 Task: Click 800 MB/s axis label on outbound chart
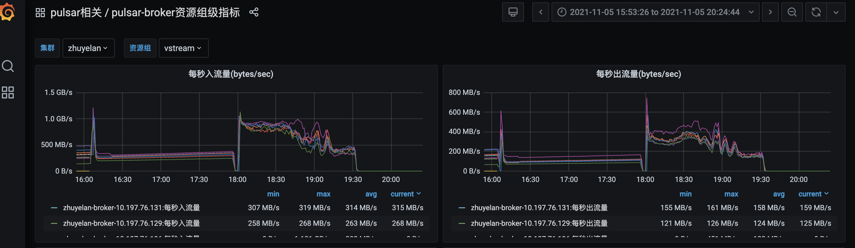[464, 92]
